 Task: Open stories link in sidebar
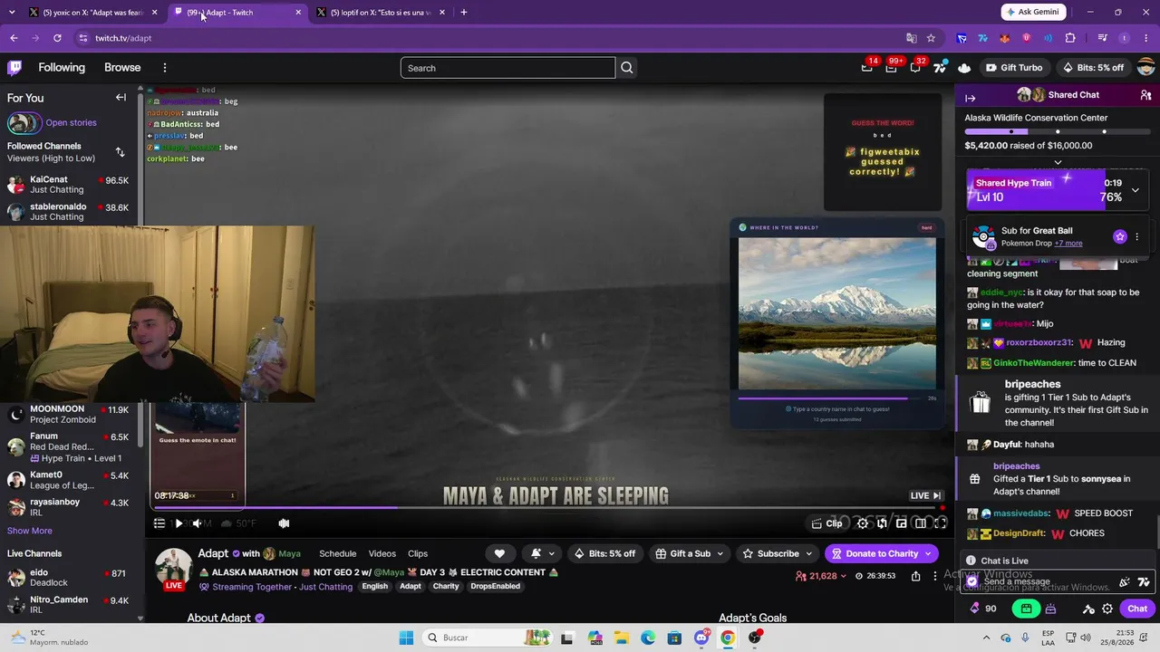click(x=71, y=123)
